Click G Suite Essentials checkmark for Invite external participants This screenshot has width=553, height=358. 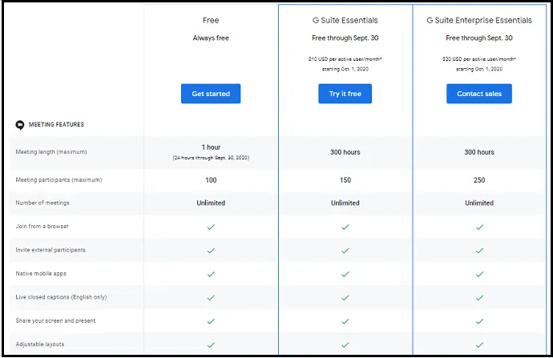[x=345, y=250]
